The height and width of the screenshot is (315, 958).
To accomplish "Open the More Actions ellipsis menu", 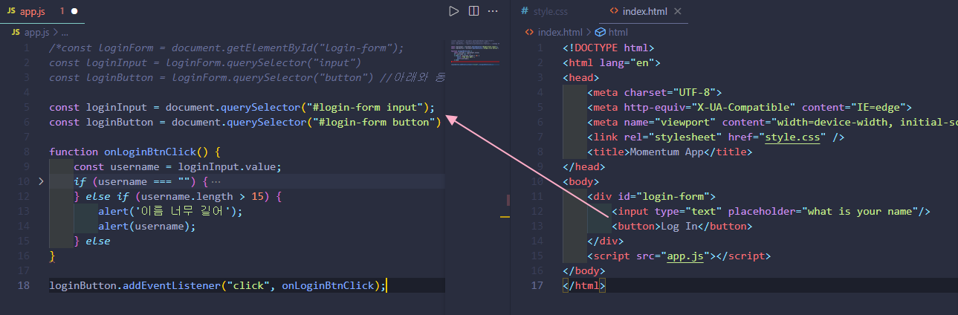I will pos(493,11).
